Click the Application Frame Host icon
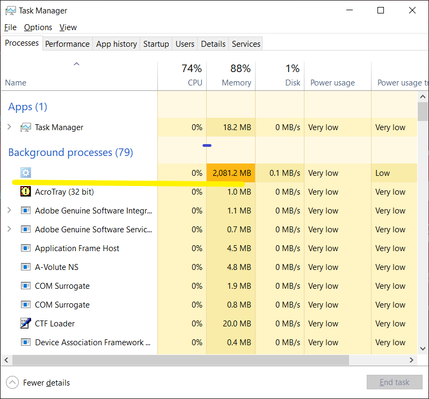429x399 pixels. point(25,248)
